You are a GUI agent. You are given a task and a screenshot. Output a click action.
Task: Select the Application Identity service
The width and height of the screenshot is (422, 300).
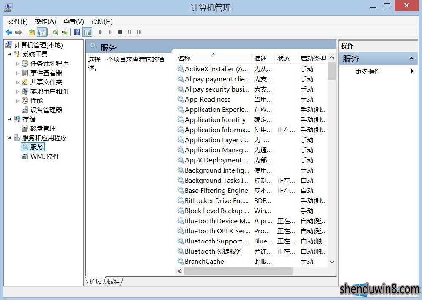point(252,120)
